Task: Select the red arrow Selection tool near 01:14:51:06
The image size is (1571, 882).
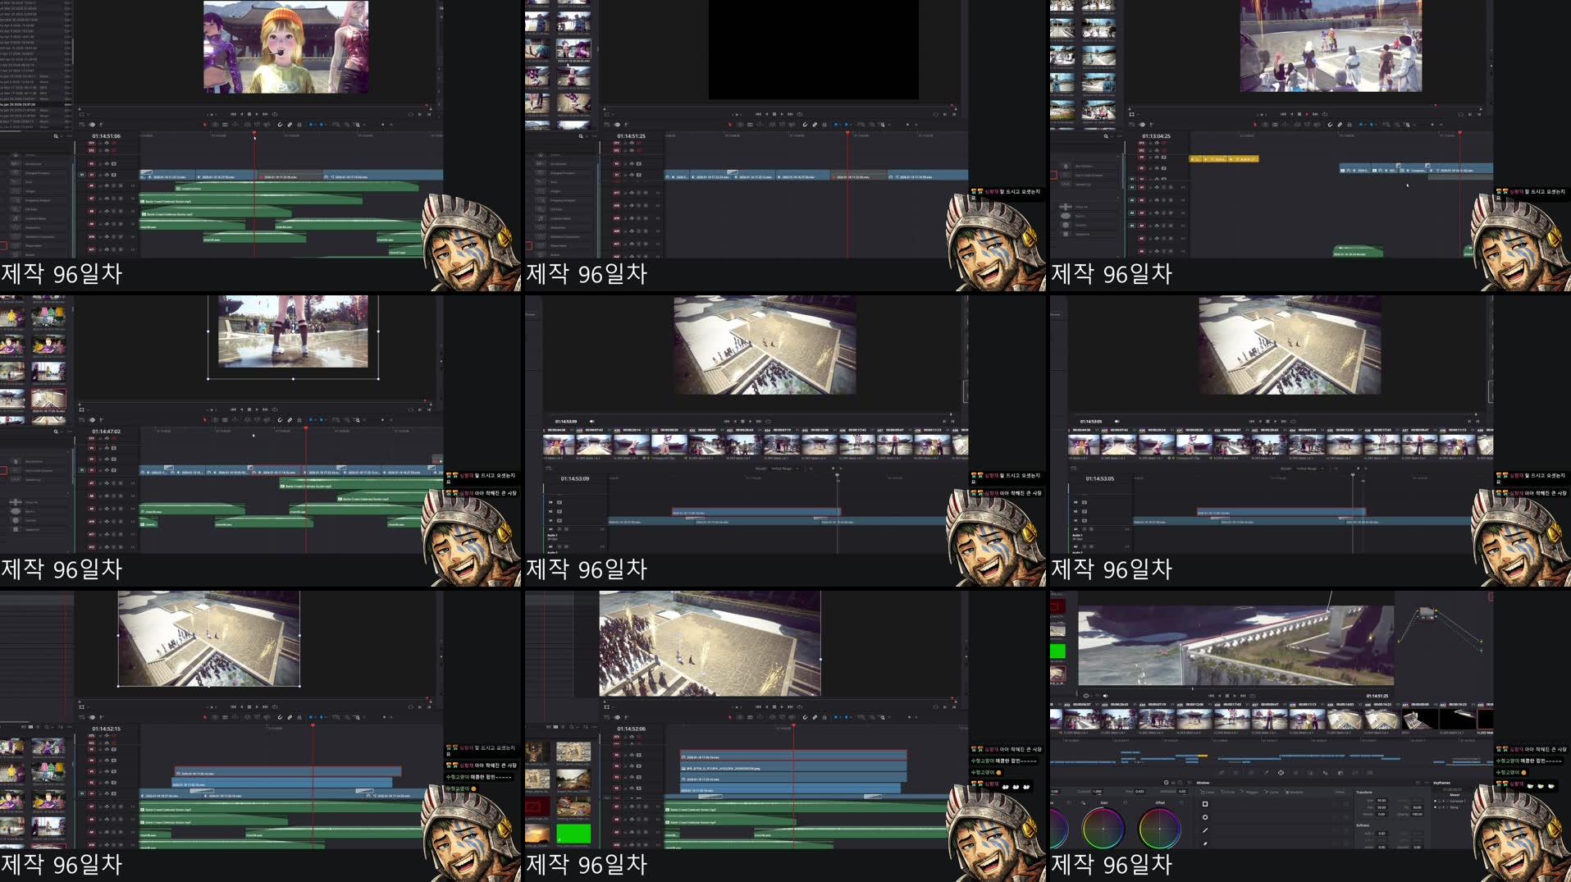Action: coord(205,125)
